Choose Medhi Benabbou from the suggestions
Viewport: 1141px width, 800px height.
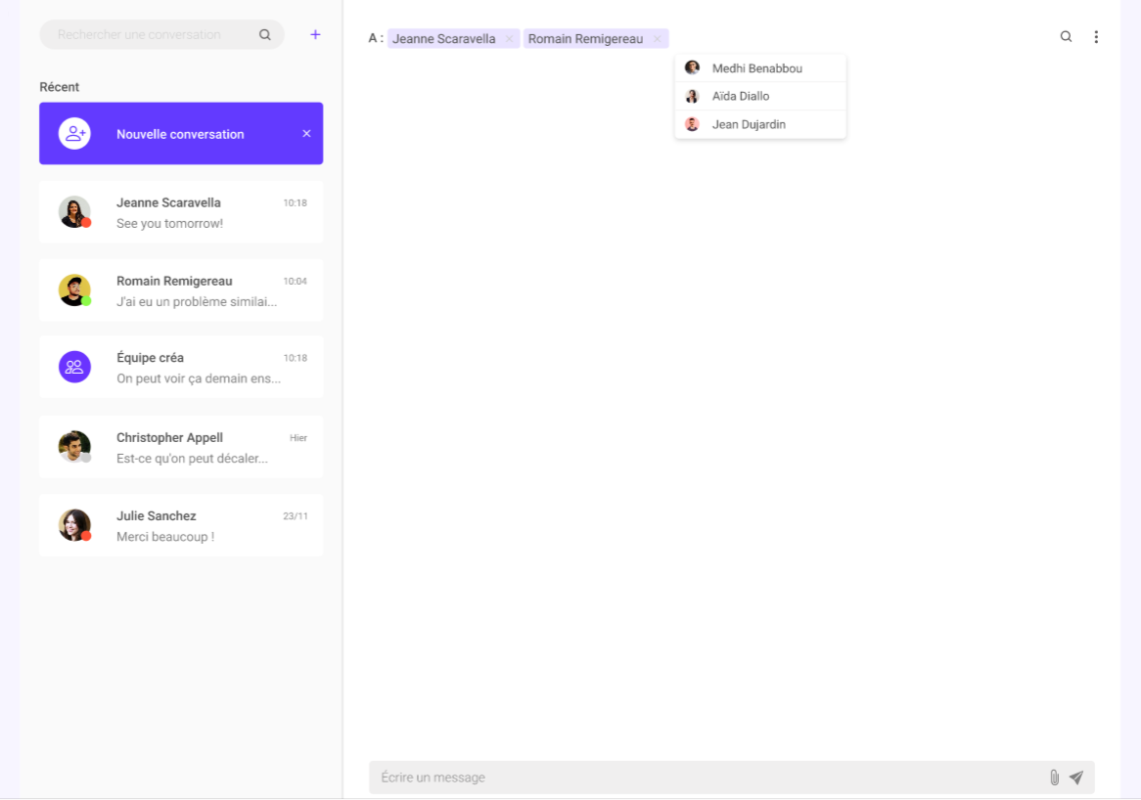click(760, 68)
